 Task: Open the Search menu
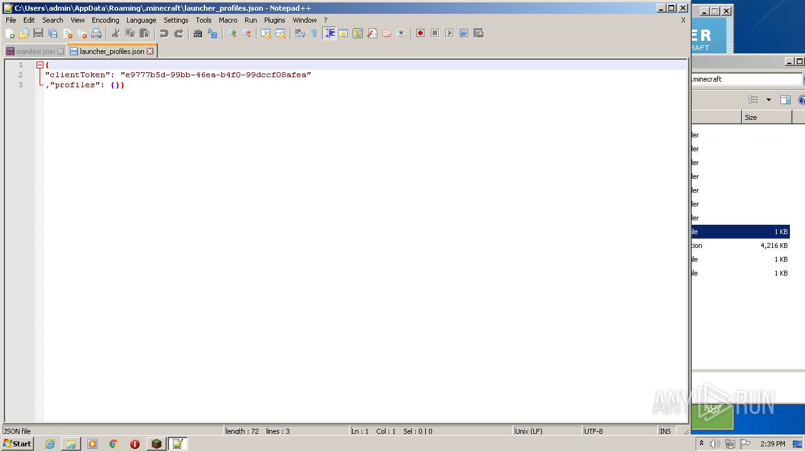[53, 20]
